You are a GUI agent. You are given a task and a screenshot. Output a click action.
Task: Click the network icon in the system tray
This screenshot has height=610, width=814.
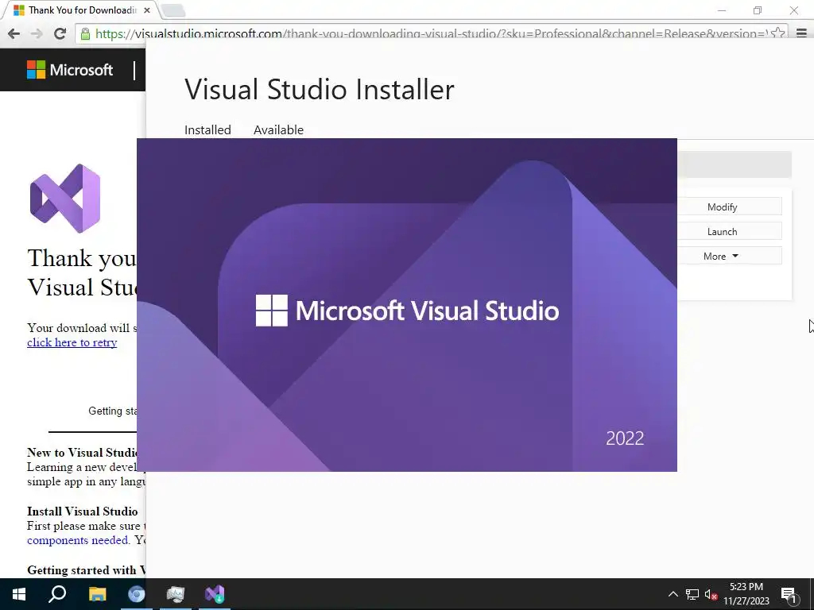pyautogui.click(x=692, y=594)
